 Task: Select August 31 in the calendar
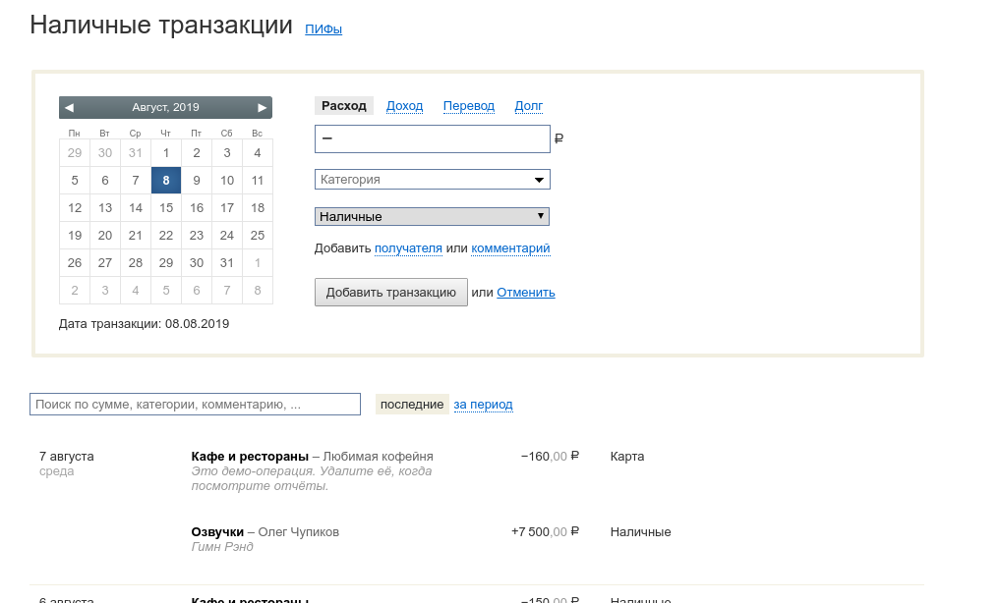[x=227, y=262]
